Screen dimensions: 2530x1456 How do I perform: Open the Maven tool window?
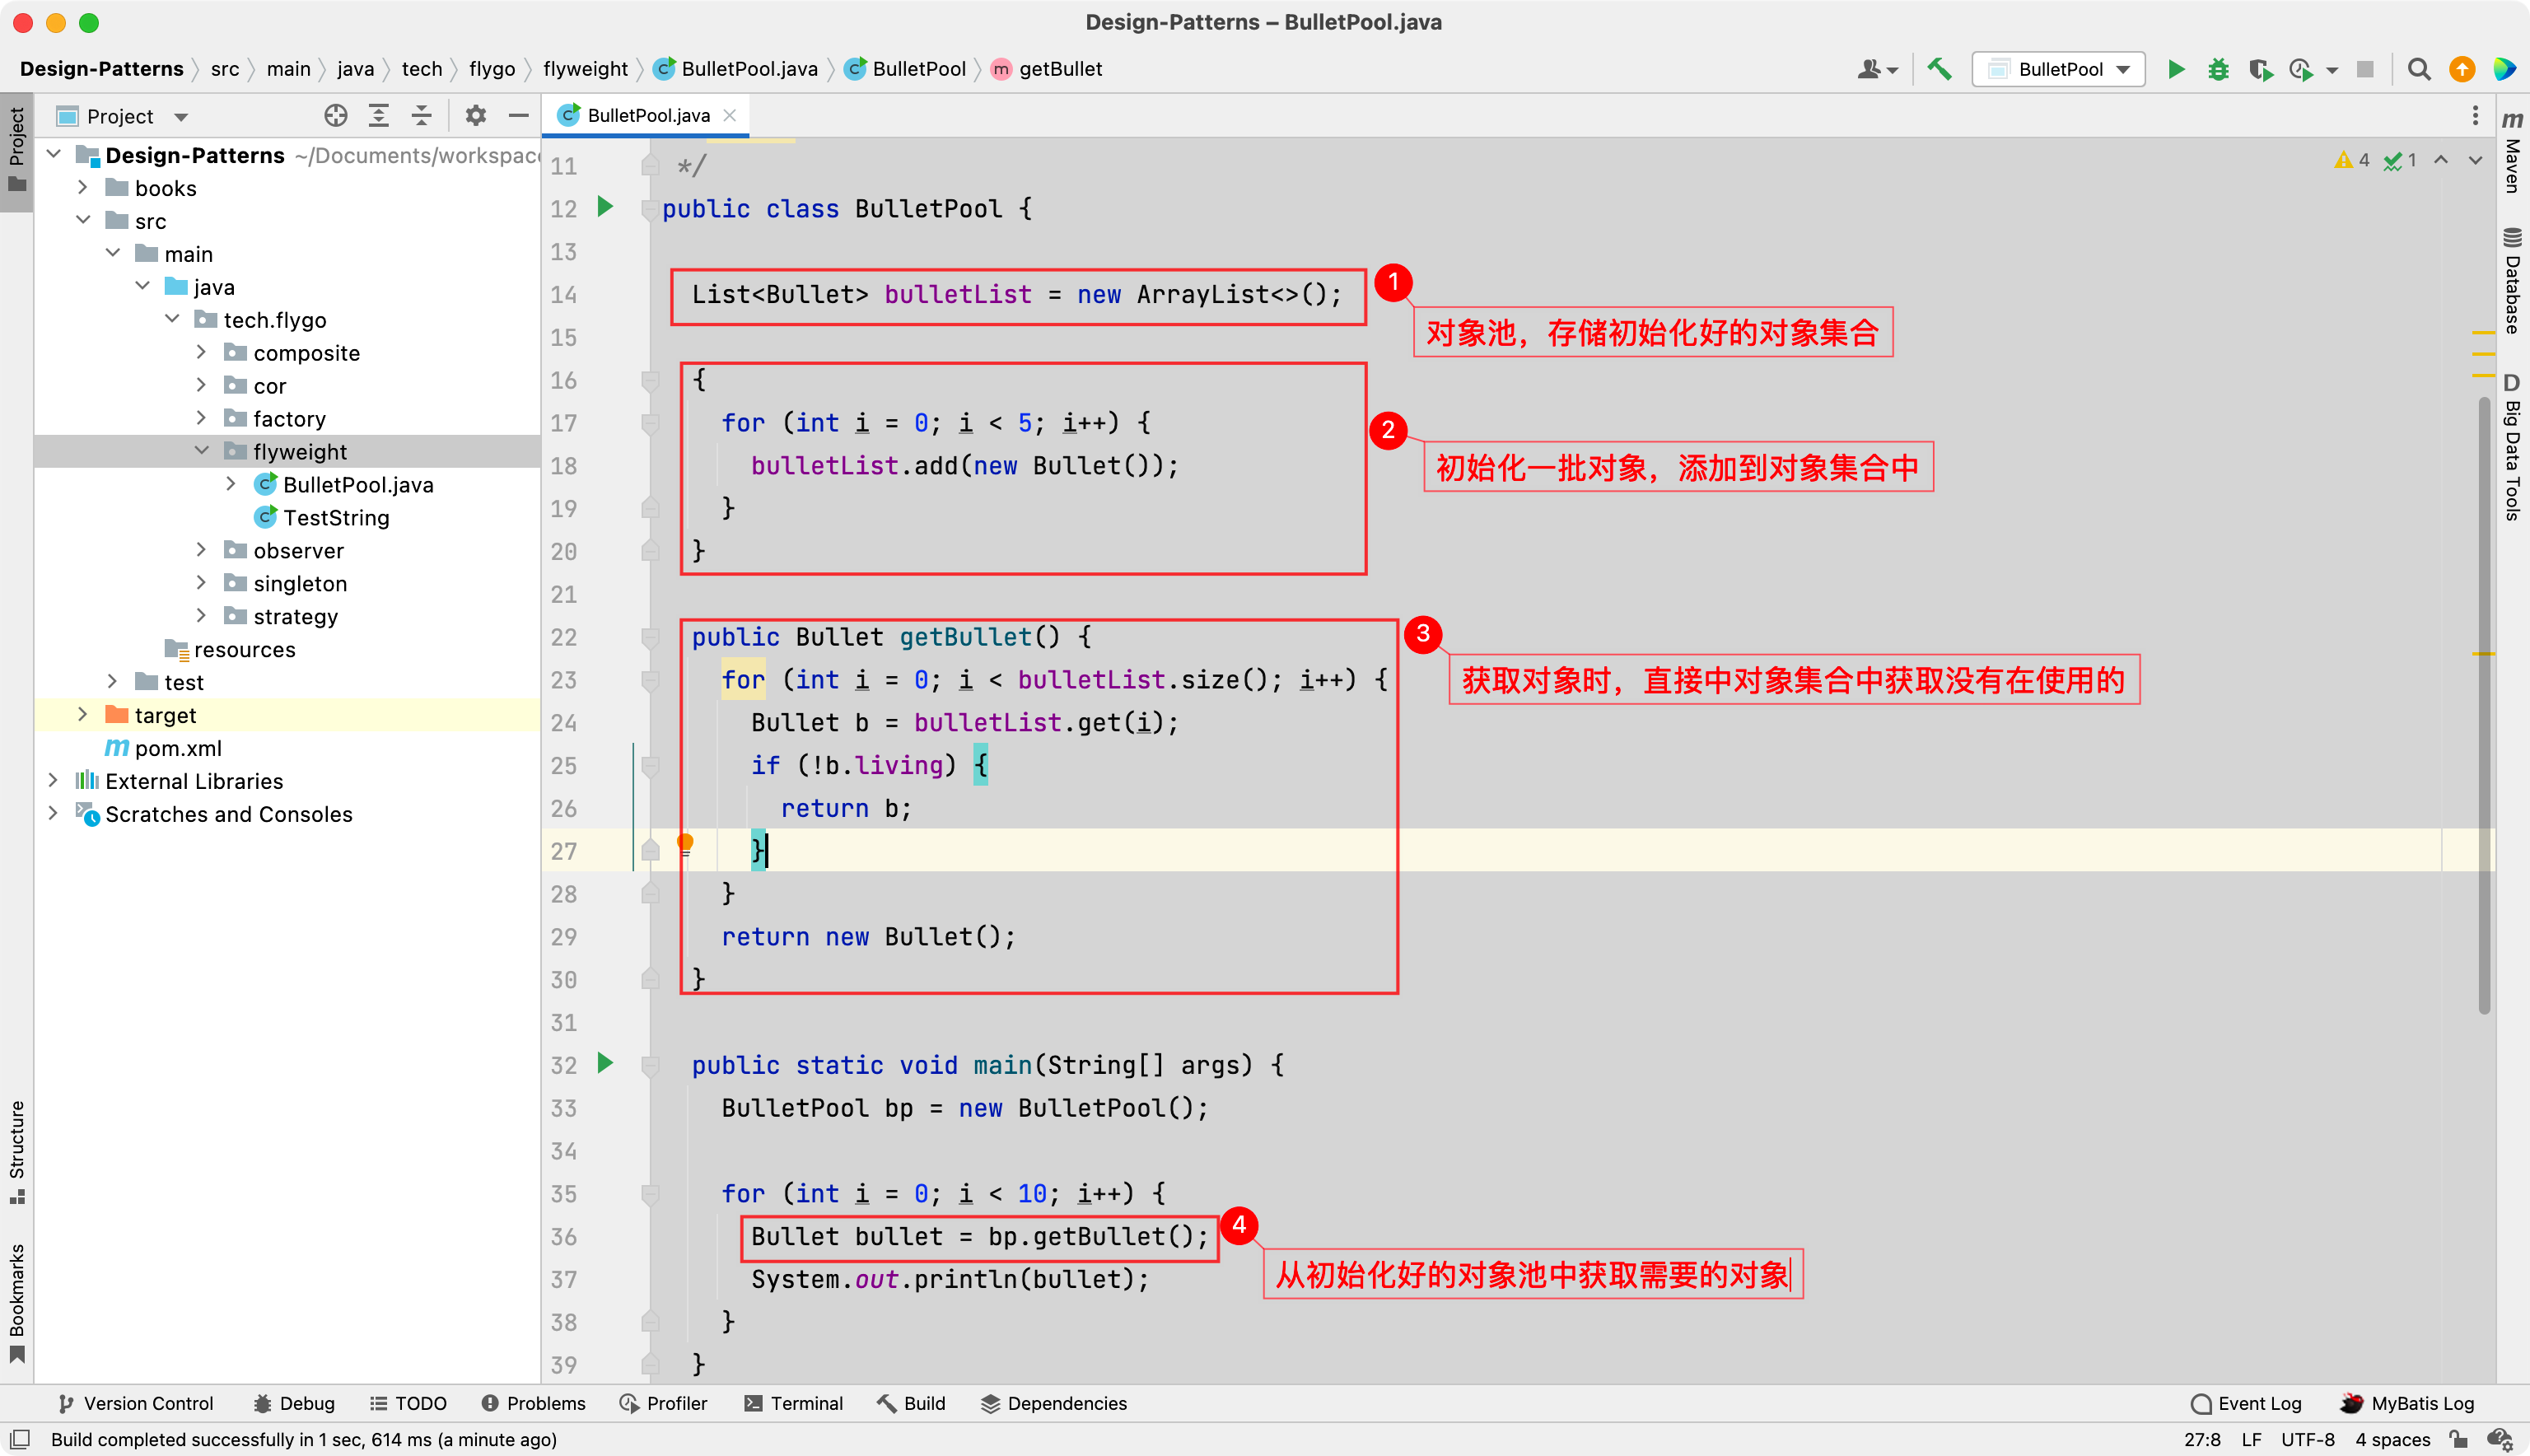point(2512,155)
